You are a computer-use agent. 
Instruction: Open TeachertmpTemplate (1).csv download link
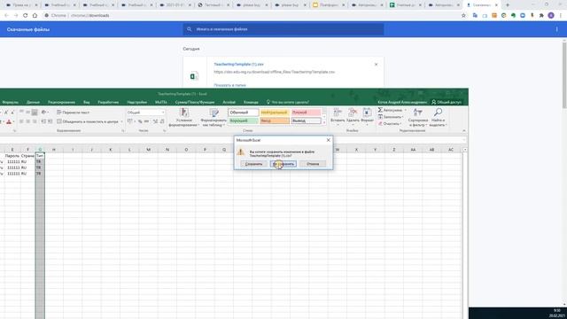coord(238,64)
